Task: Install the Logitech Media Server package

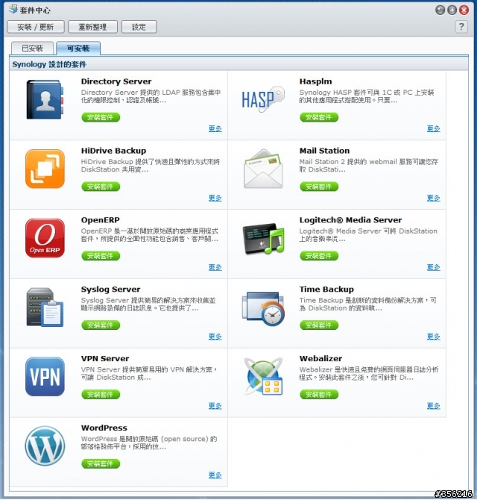Action: [319, 255]
